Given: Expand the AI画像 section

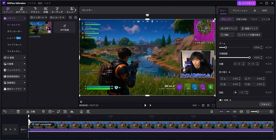Looking at the screenshot, I should pos(14,64).
